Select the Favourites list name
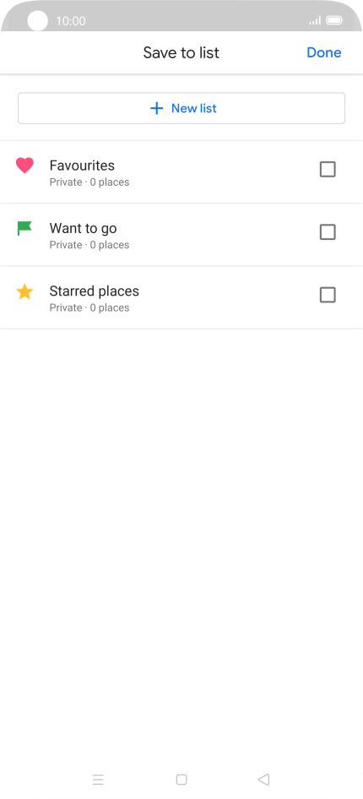 [82, 166]
